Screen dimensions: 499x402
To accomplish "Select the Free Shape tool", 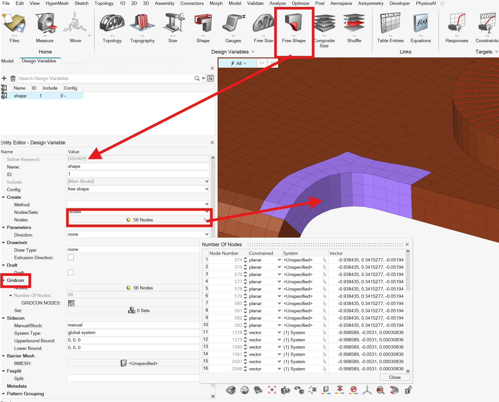I will click(x=294, y=27).
